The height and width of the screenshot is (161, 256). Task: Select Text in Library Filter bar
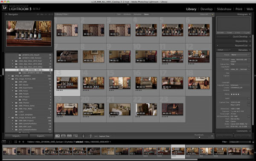pos(119,14)
